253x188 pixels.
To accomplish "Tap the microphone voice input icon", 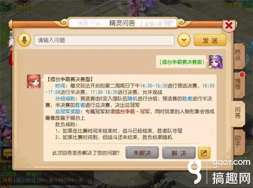I will (25, 40).
